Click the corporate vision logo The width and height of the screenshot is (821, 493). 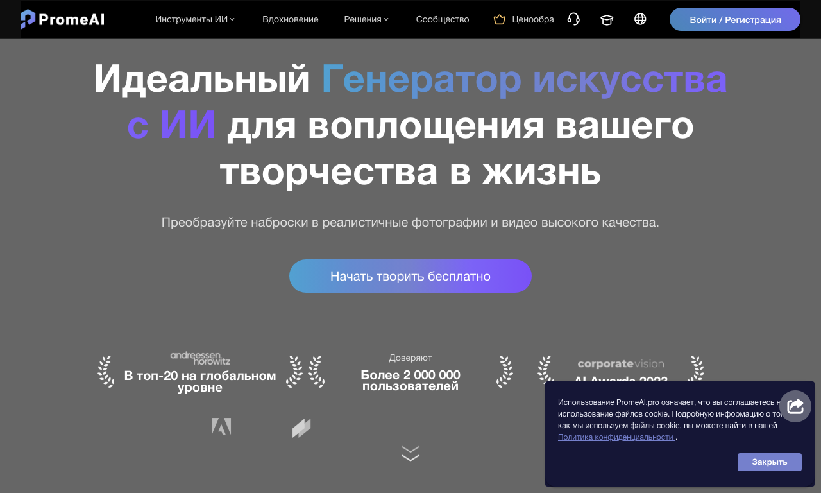point(621,364)
